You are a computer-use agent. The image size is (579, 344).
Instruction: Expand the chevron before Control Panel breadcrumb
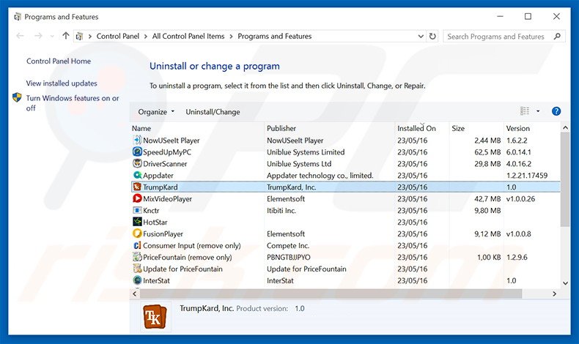90,36
